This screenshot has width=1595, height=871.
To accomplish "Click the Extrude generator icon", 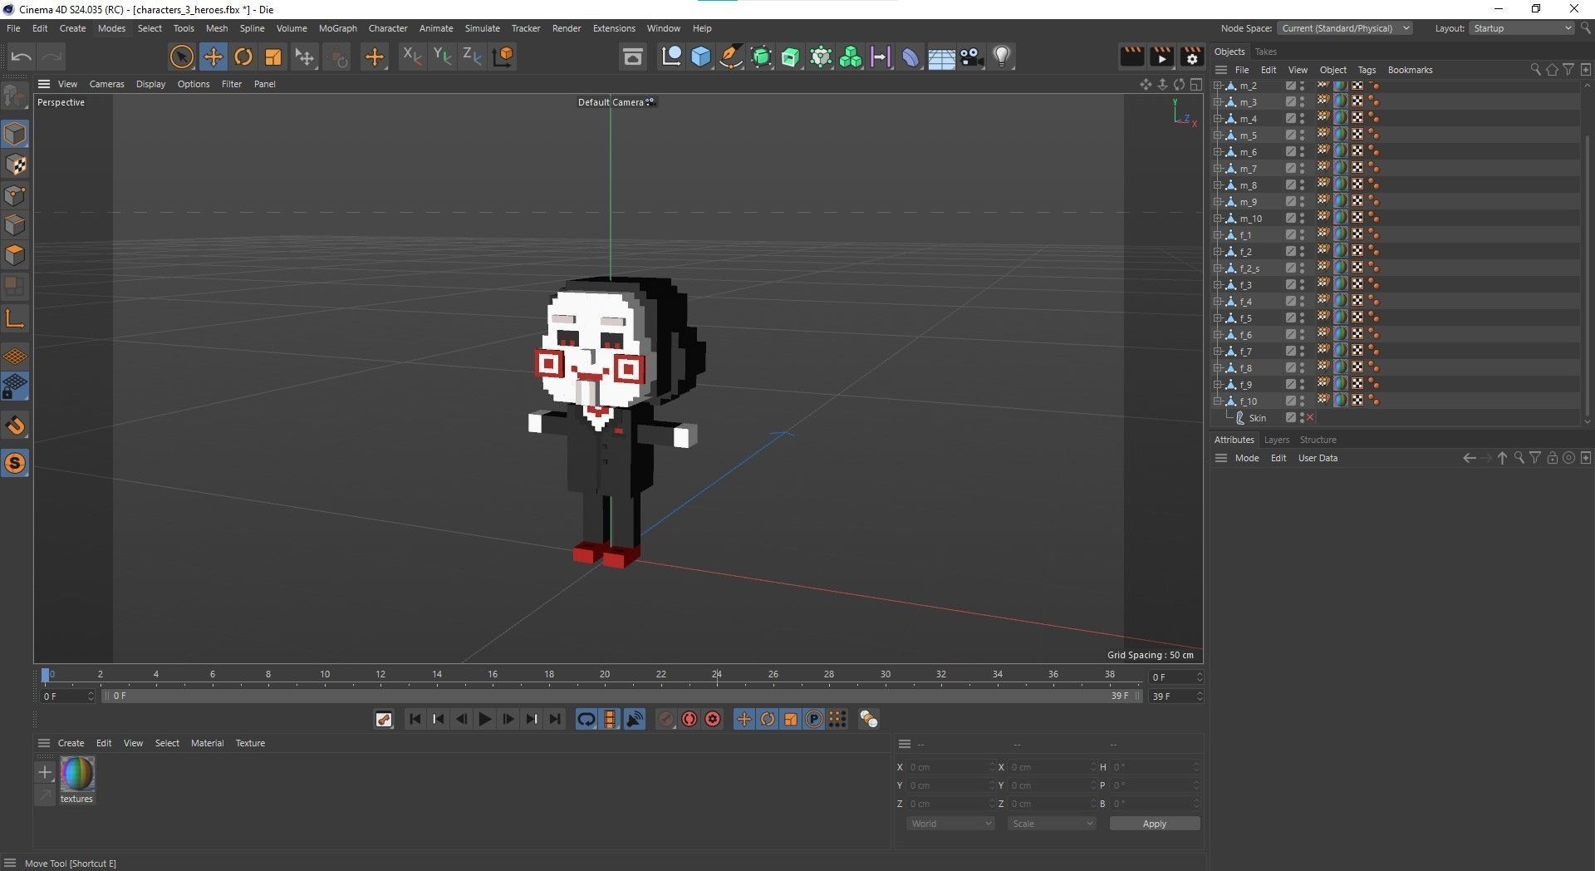I will pos(791,57).
